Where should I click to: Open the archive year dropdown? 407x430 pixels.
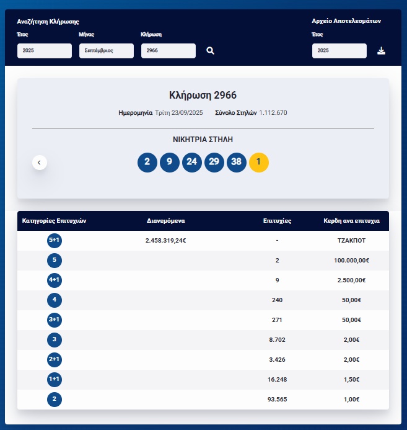339,51
